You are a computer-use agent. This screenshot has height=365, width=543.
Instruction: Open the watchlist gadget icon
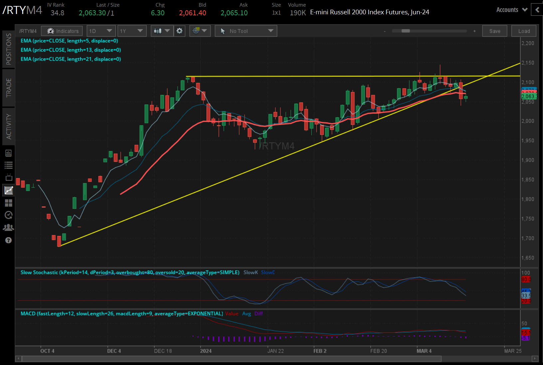click(x=9, y=165)
